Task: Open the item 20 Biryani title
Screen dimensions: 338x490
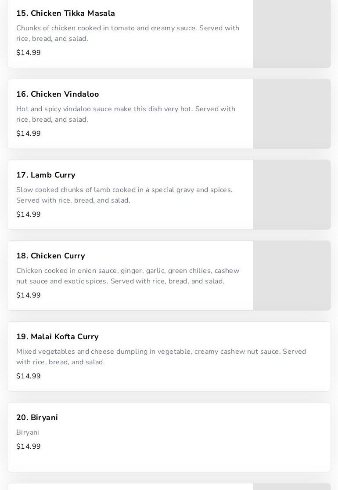Action: (x=37, y=418)
